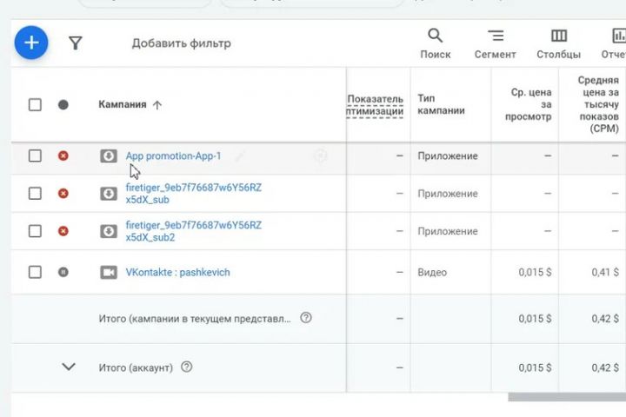Select checkbox for VKontakte : pashkevich row
Image resolution: width=626 pixels, height=417 pixels.
(35, 272)
